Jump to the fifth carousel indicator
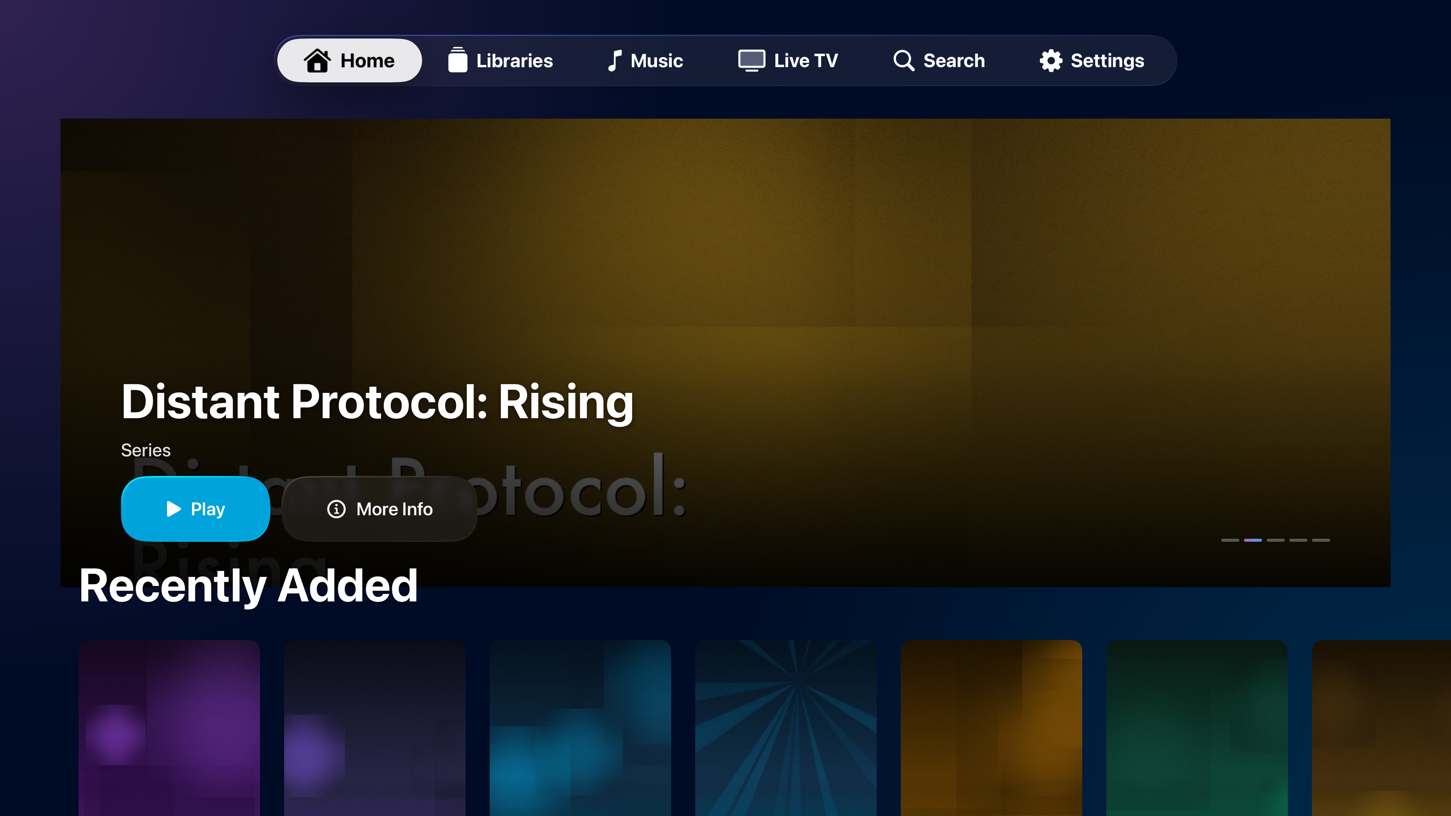This screenshot has height=816, width=1451. (x=1321, y=540)
